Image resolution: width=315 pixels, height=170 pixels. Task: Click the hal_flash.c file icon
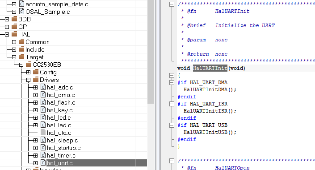[43, 102]
